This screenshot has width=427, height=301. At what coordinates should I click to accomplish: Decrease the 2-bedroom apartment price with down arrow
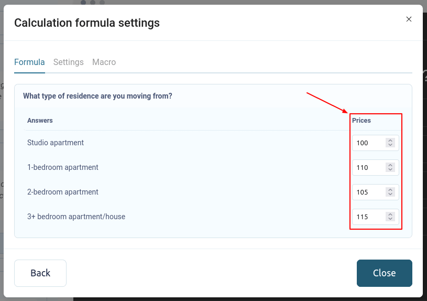(390, 195)
